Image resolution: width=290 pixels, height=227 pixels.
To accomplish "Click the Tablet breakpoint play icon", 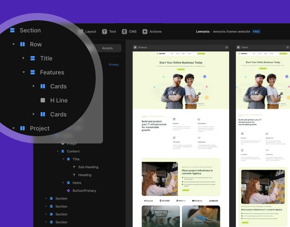I will tap(238, 47).
